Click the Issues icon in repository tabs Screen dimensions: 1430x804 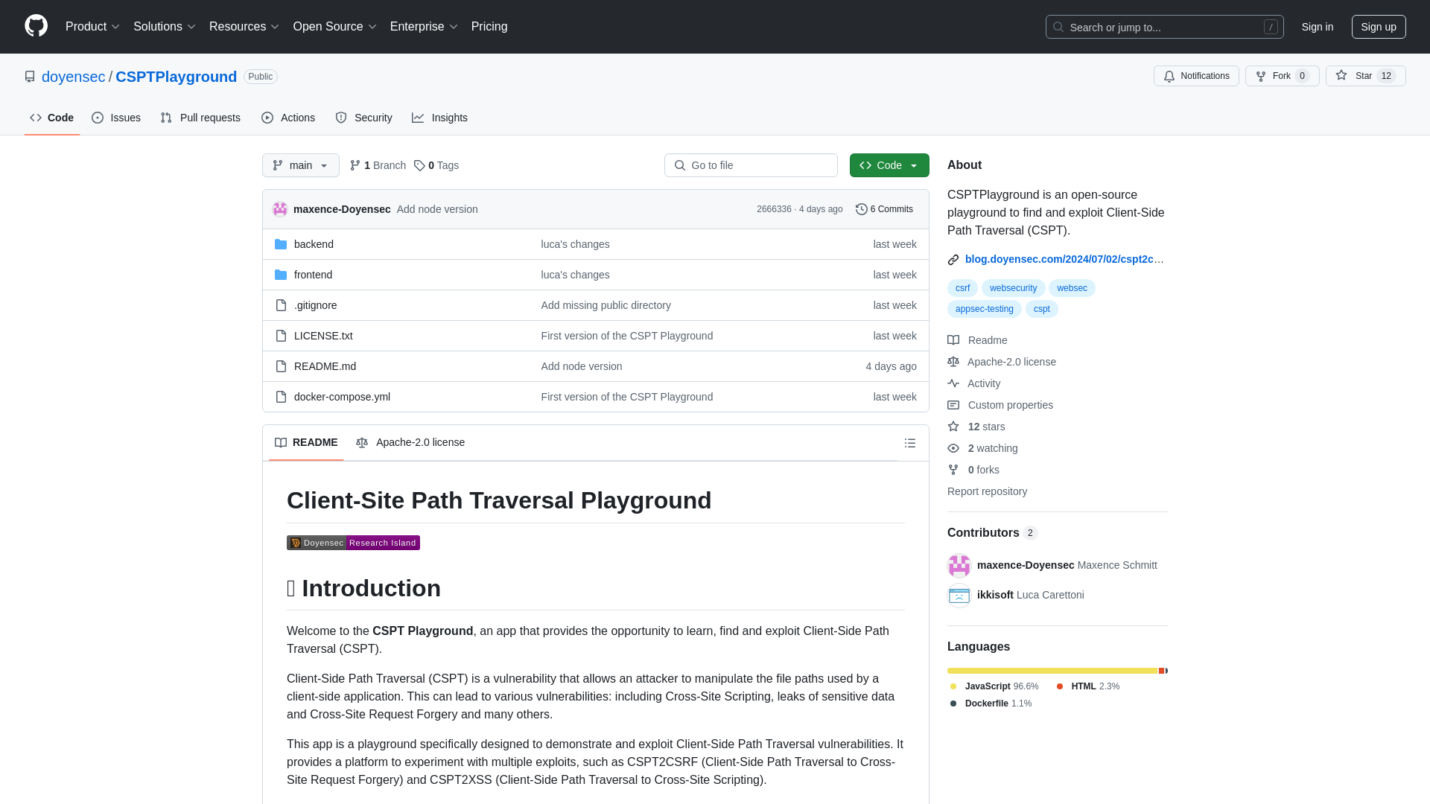[98, 118]
